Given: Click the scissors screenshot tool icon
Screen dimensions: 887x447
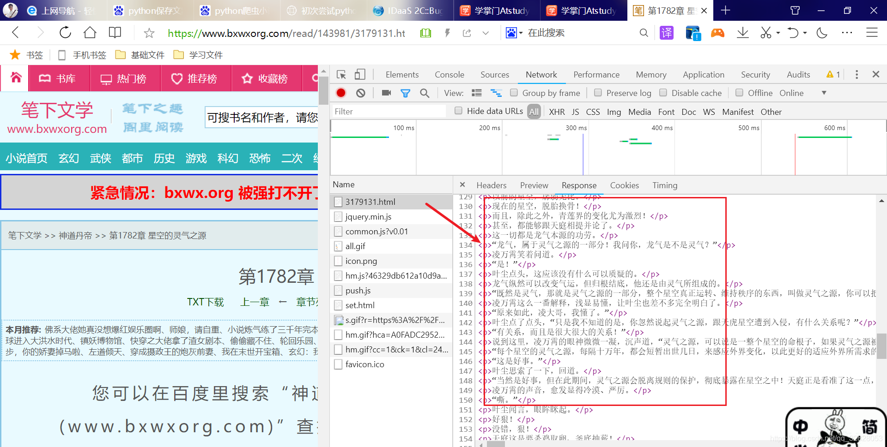Looking at the screenshot, I should coord(766,33).
